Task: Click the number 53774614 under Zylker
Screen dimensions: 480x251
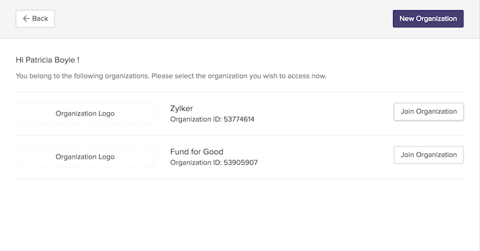Action: [x=239, y=119]
